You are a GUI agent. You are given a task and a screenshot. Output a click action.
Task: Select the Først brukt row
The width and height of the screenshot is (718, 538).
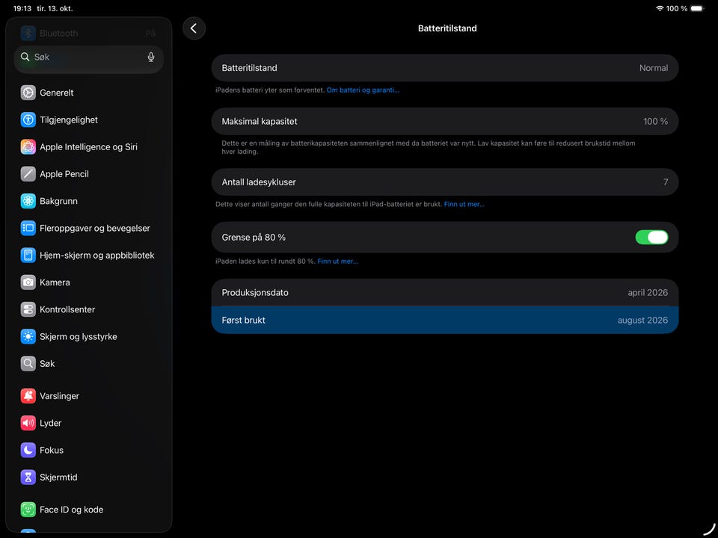tap(444, 321)
